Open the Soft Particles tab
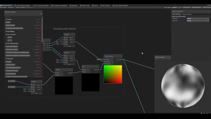 [x=105, y=5]
